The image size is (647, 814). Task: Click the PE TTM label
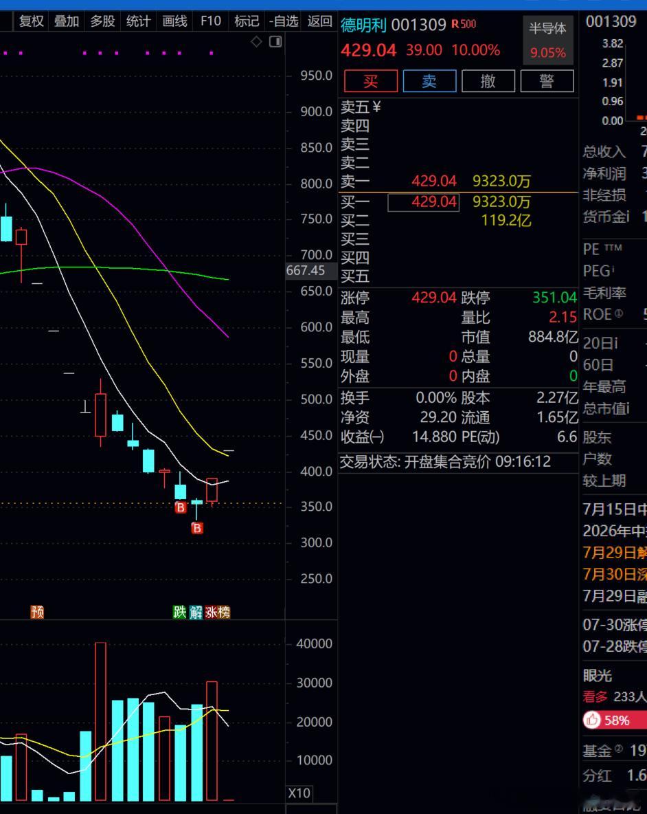[x=602, y=249]
